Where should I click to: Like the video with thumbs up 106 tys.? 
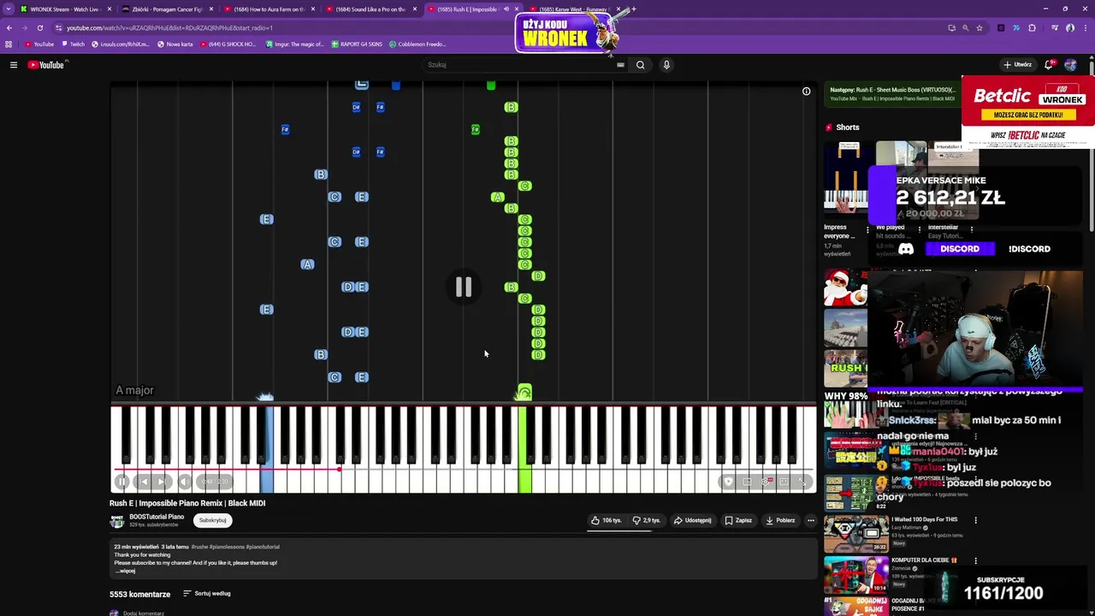tap(607, 520)
